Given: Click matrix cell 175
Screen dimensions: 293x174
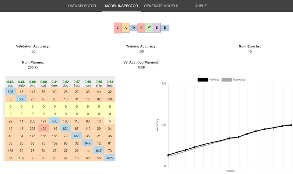Looking at the screenshot, I should point(32,136).
